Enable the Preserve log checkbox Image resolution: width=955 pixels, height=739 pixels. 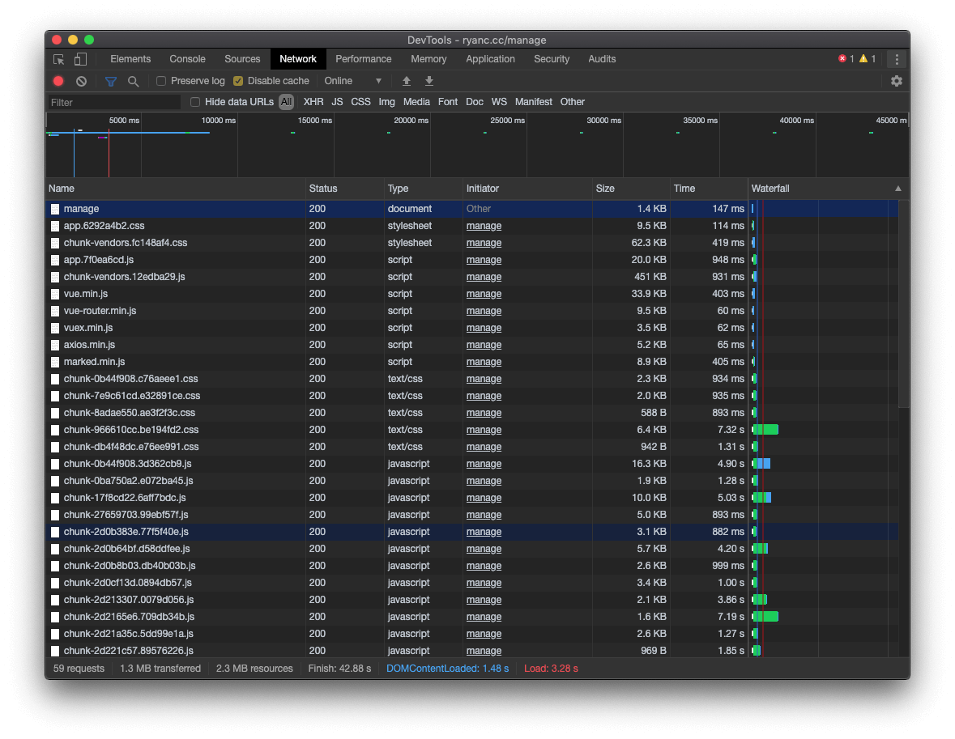pos(161,81)
